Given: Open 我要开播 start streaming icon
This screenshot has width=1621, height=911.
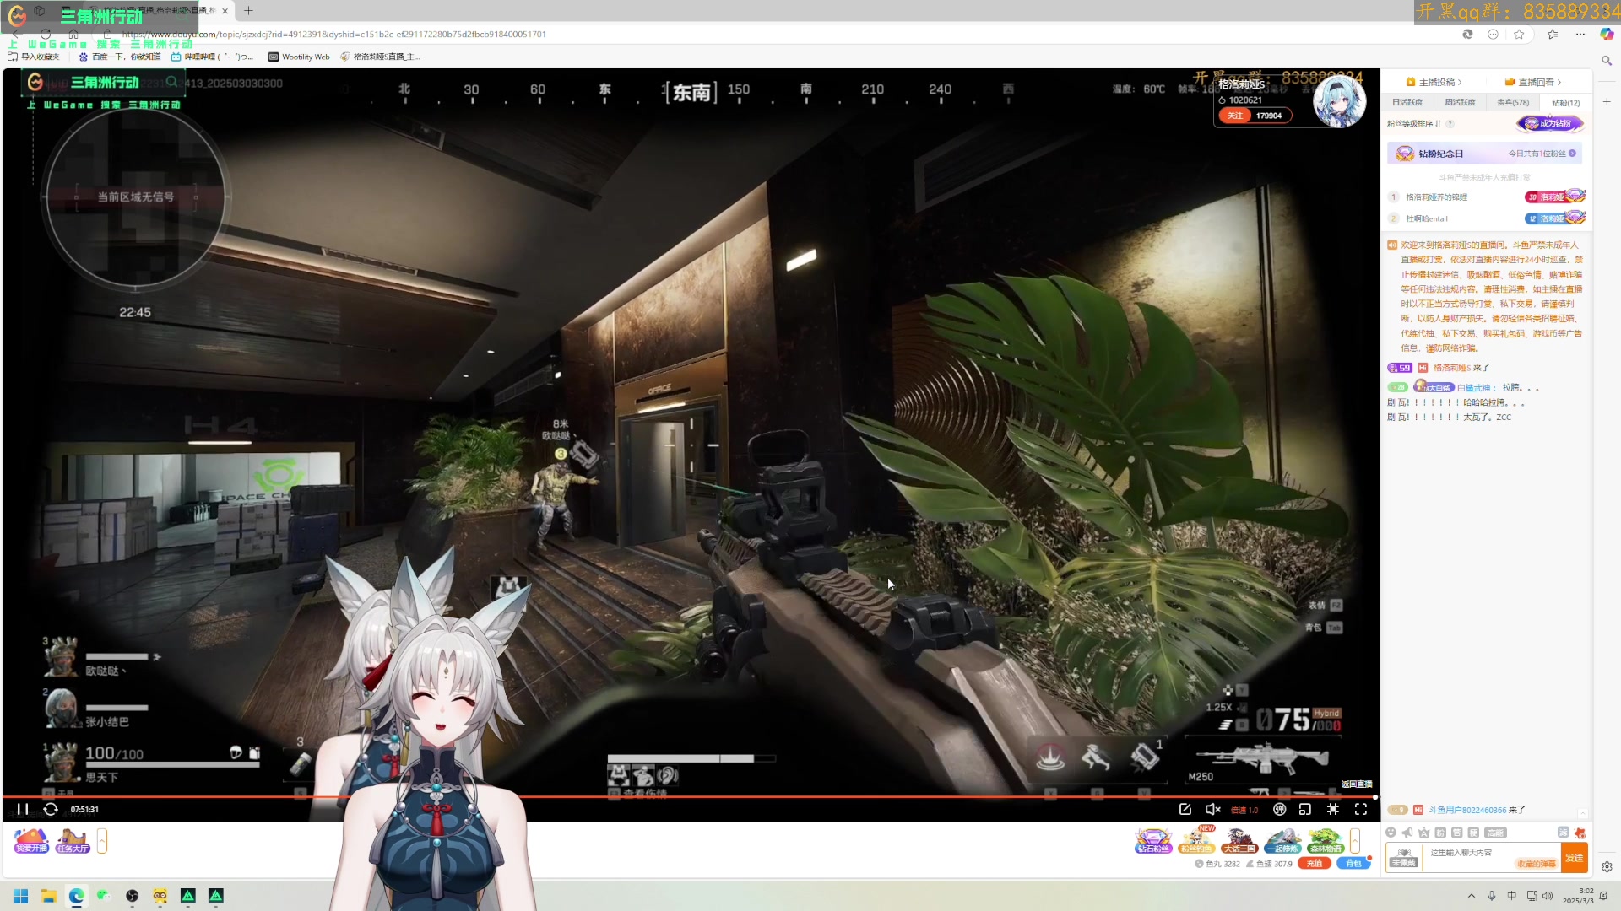Looking at the screenshot, I should [x=31, y=841].
